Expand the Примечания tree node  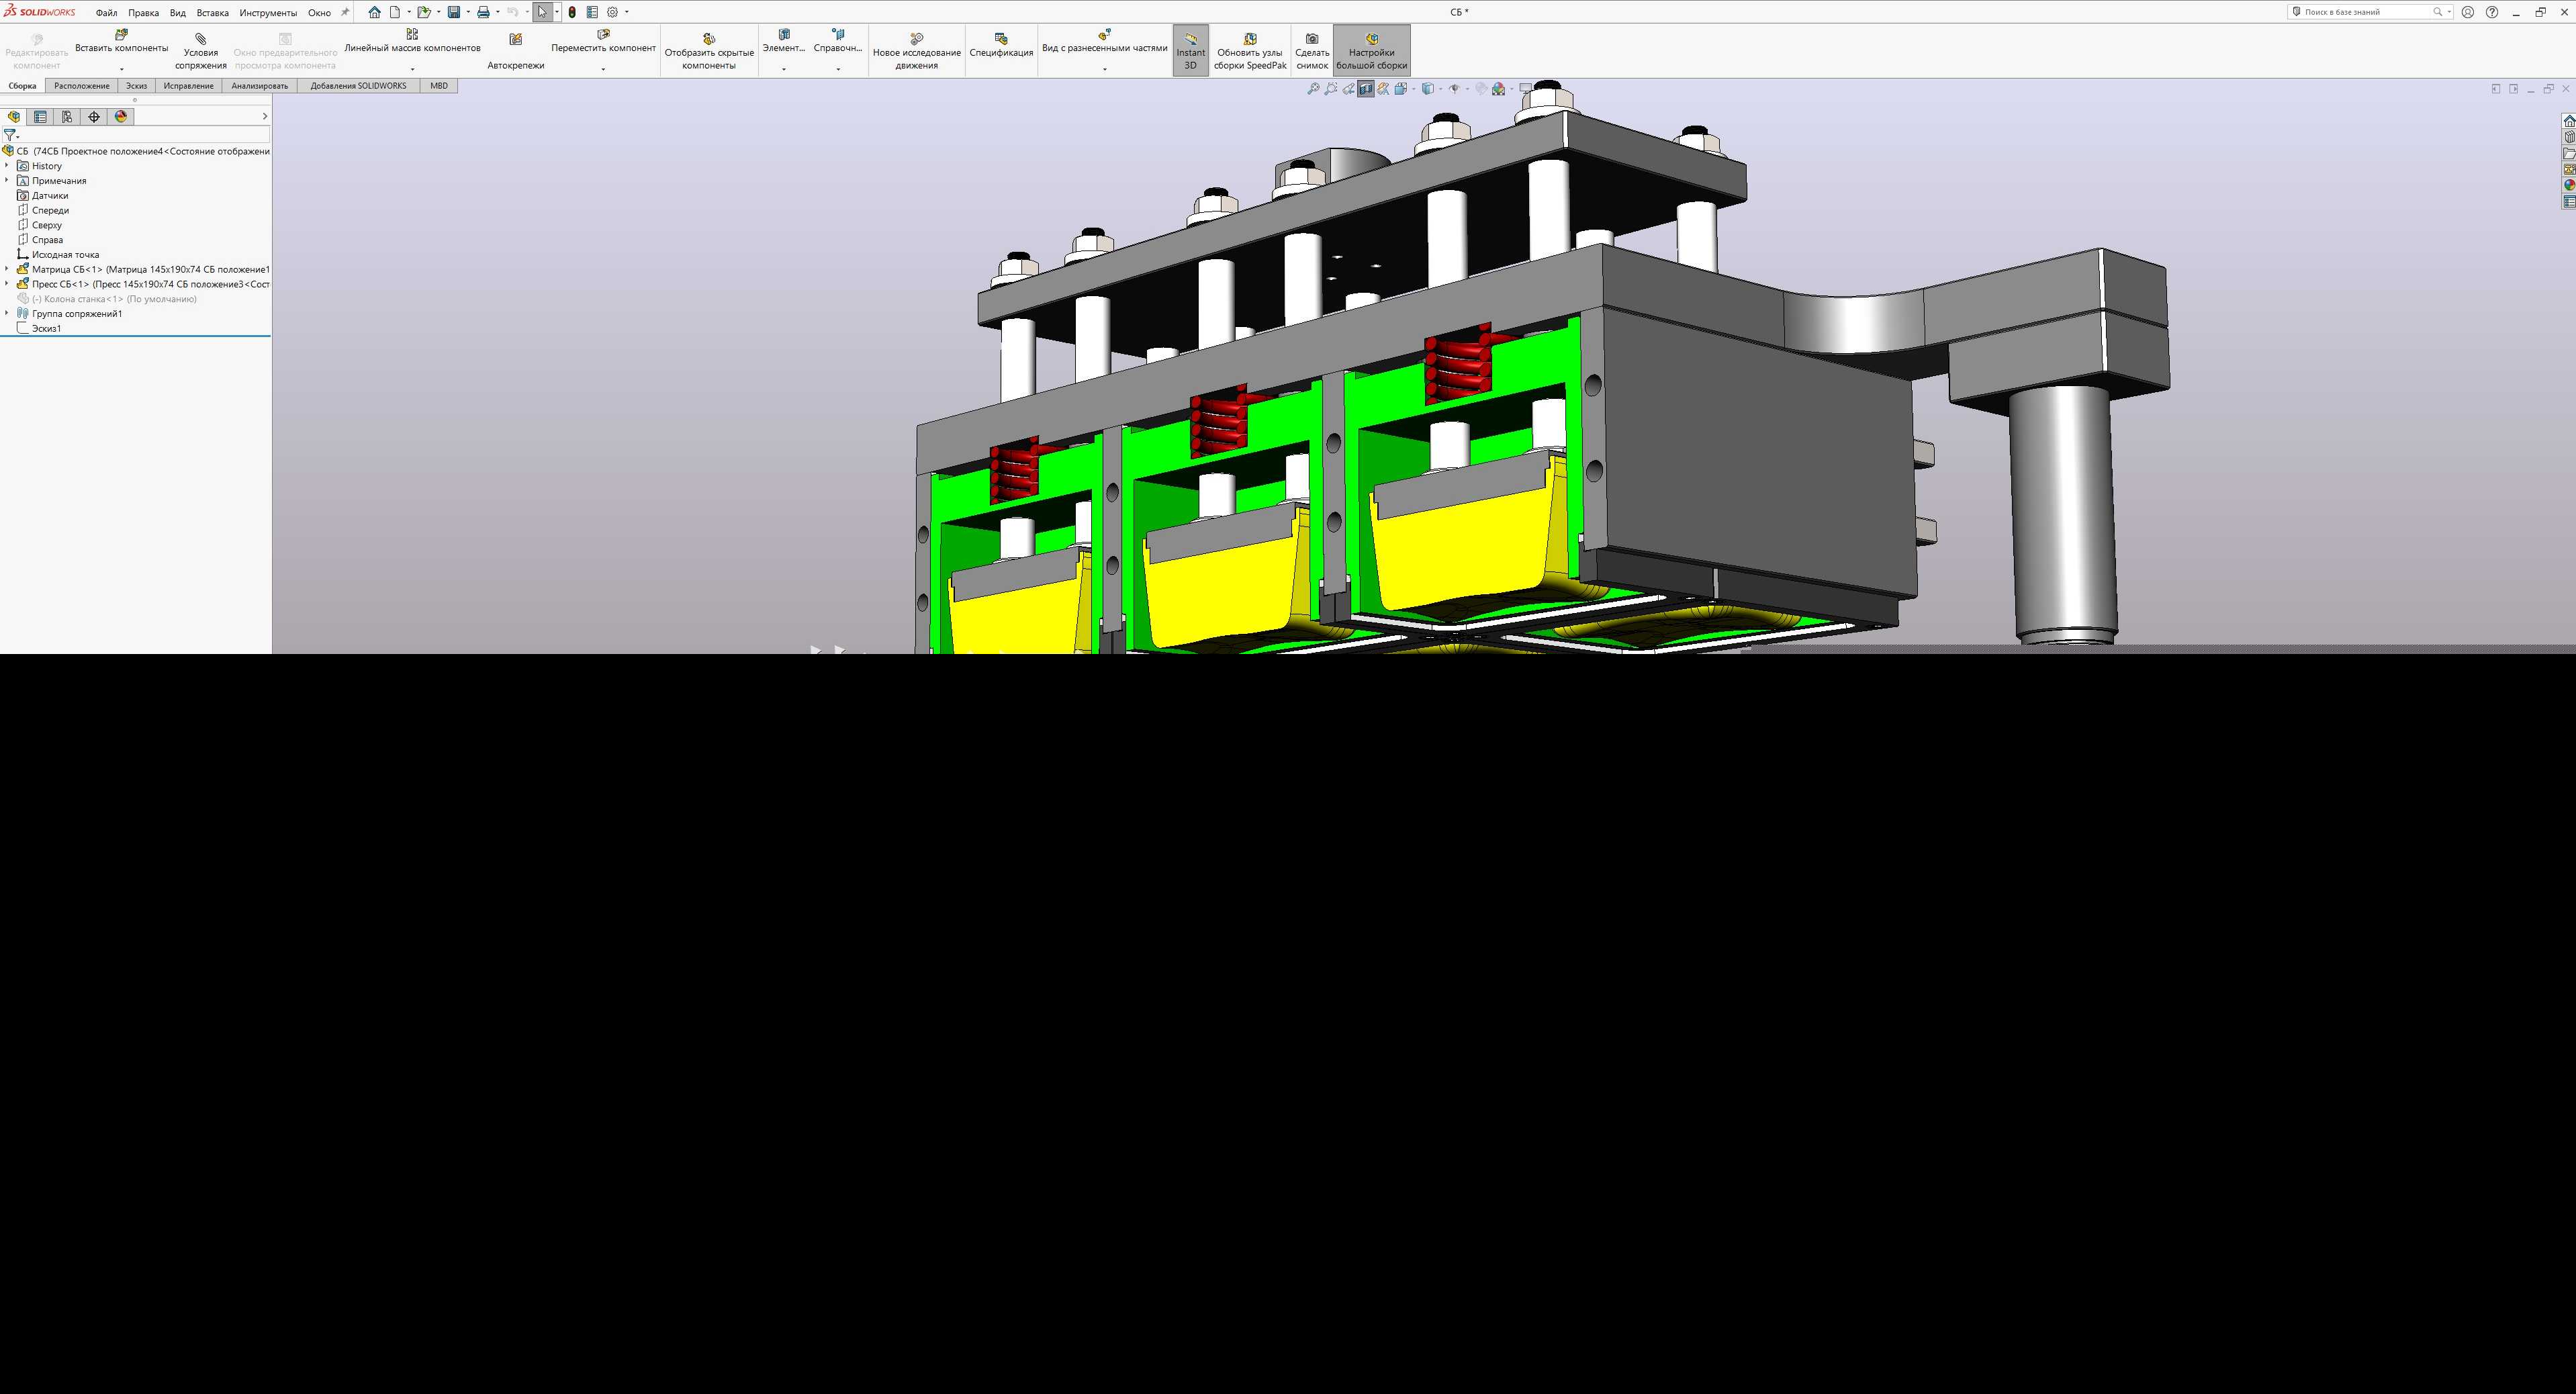pos(7,181)
